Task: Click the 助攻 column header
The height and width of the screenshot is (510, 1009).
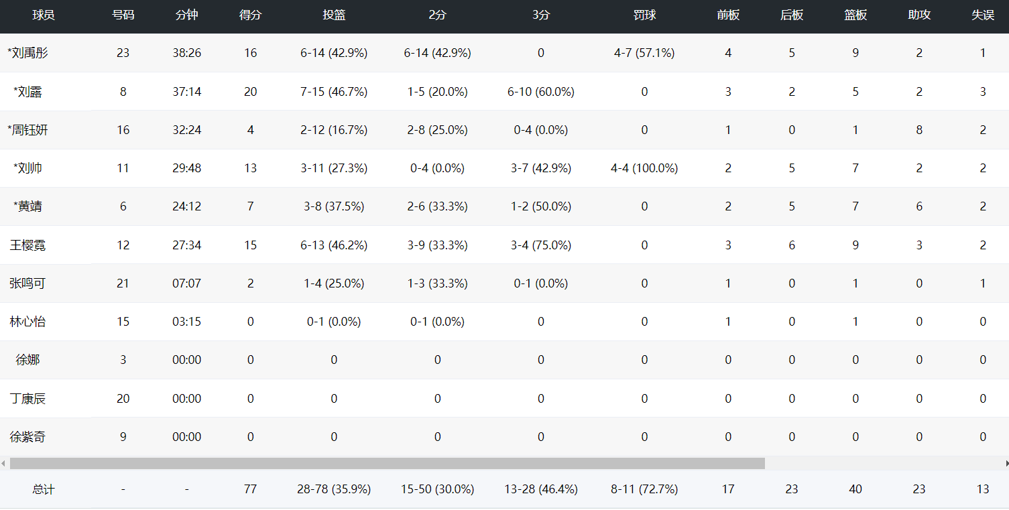Action: (918, 15)
